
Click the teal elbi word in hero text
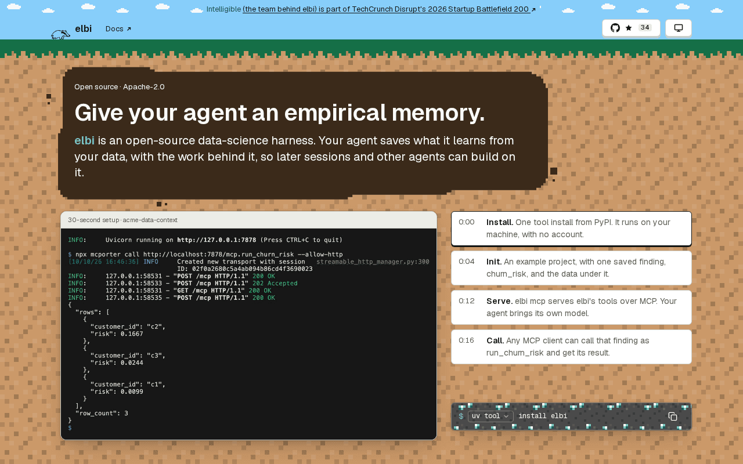(x=84, y=140)
